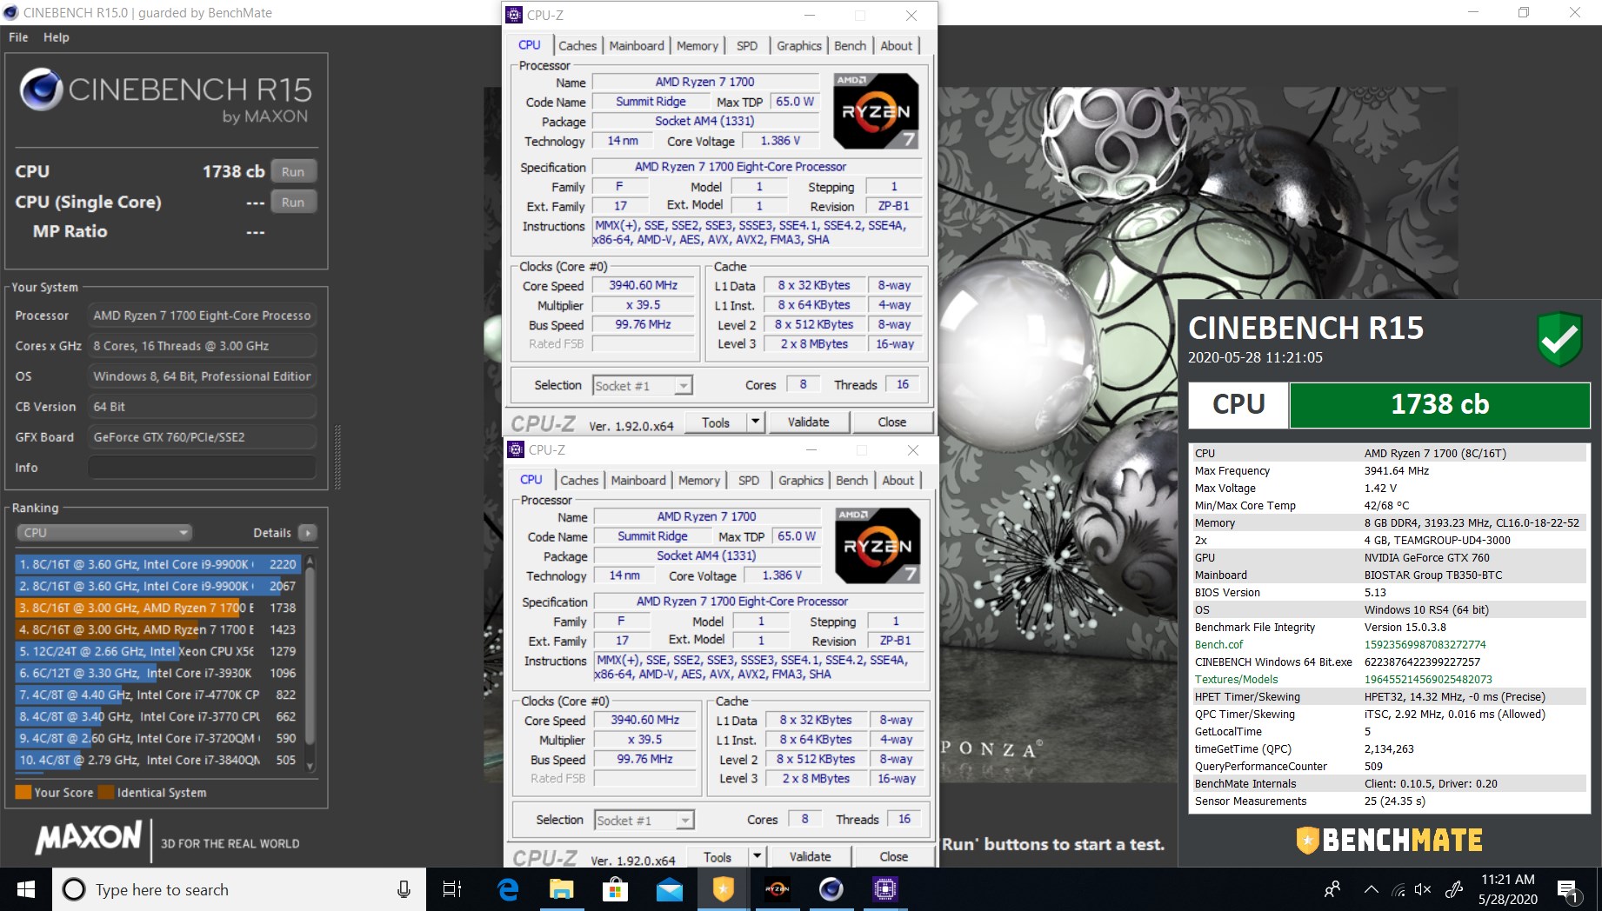Image resolution: width=1602 pixels, height=911 pixels.
Task: Open the network status tray icon
Action: point(1398,889)
